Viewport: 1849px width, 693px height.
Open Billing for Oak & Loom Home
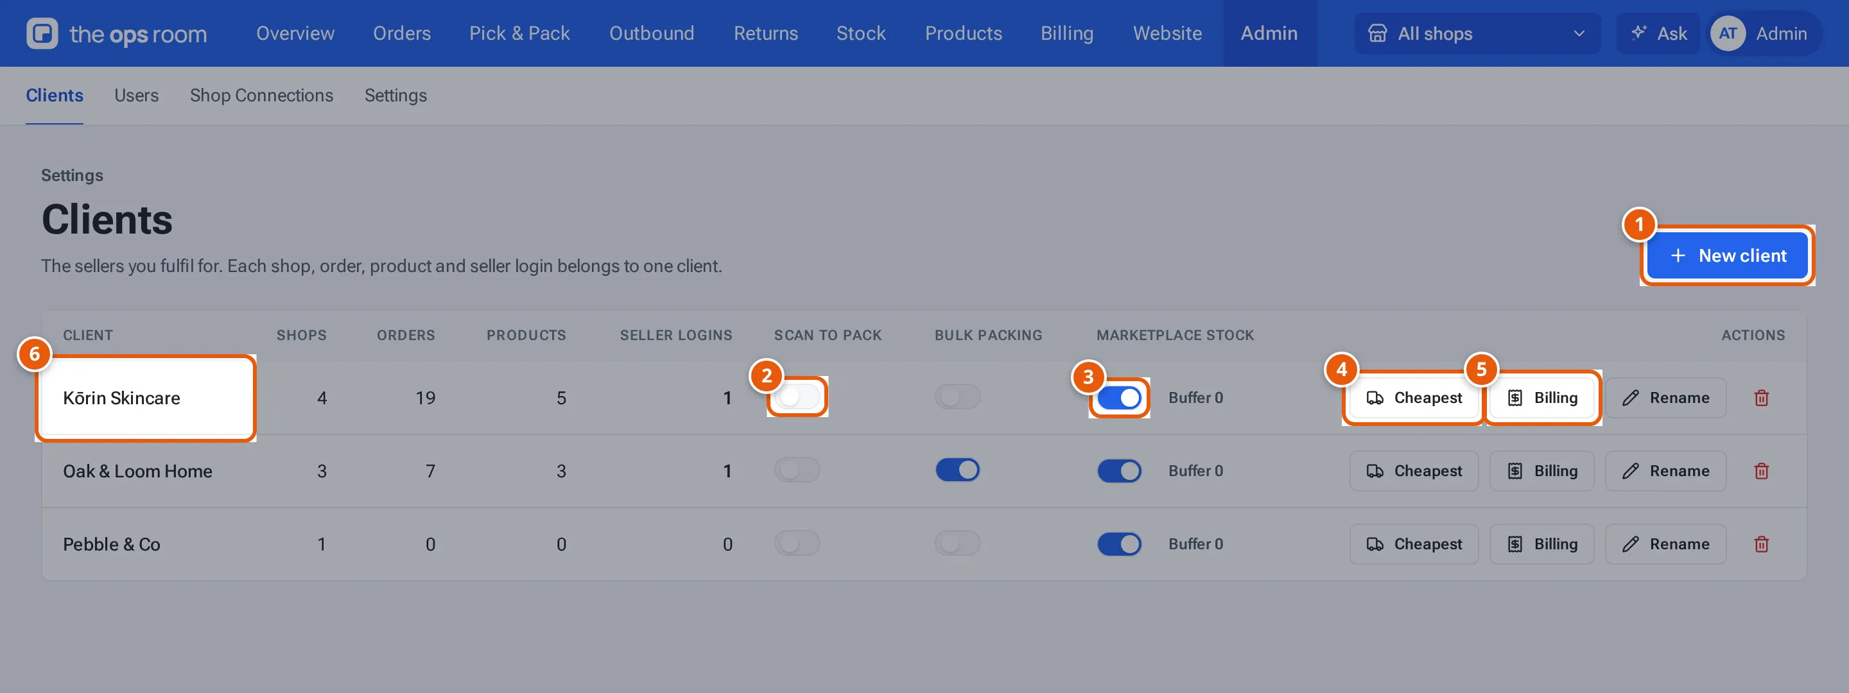coord(1541,470)
